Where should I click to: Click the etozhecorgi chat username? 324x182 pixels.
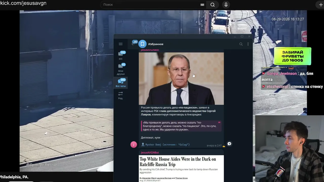click(x=277, y=87)
